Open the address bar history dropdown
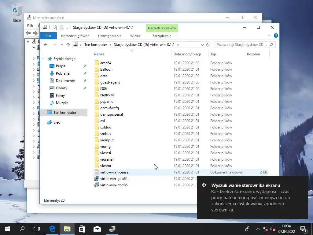This screenshot has height=235, width=313. (x=202, y=45)
